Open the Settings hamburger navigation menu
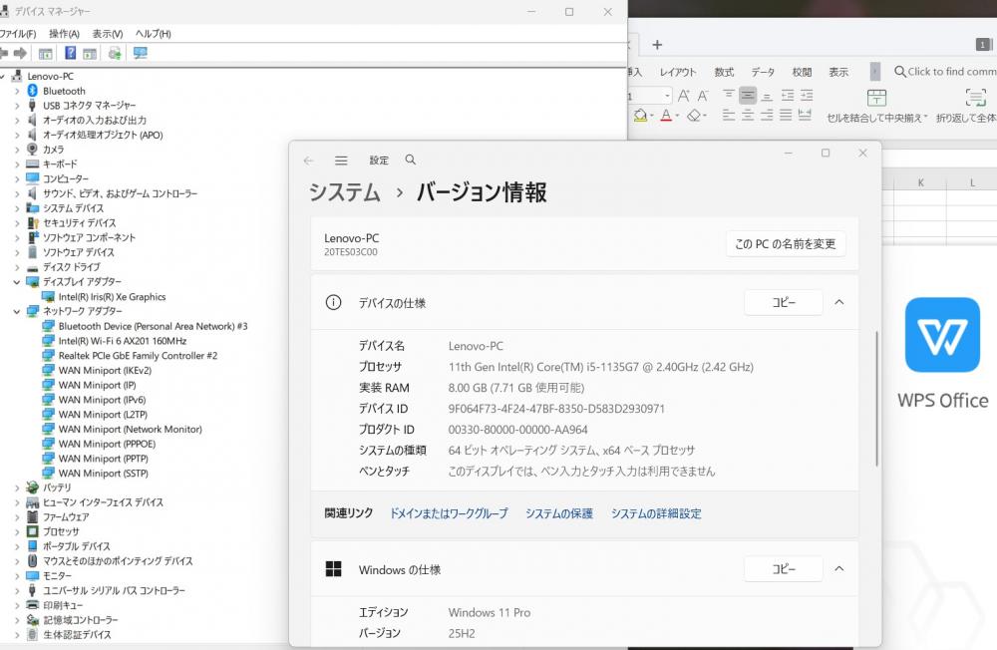Screen dimensions: 997x650 (341, 161)
